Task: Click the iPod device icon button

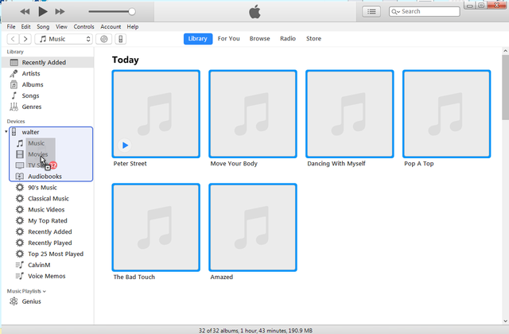Action: click(120, 39)
